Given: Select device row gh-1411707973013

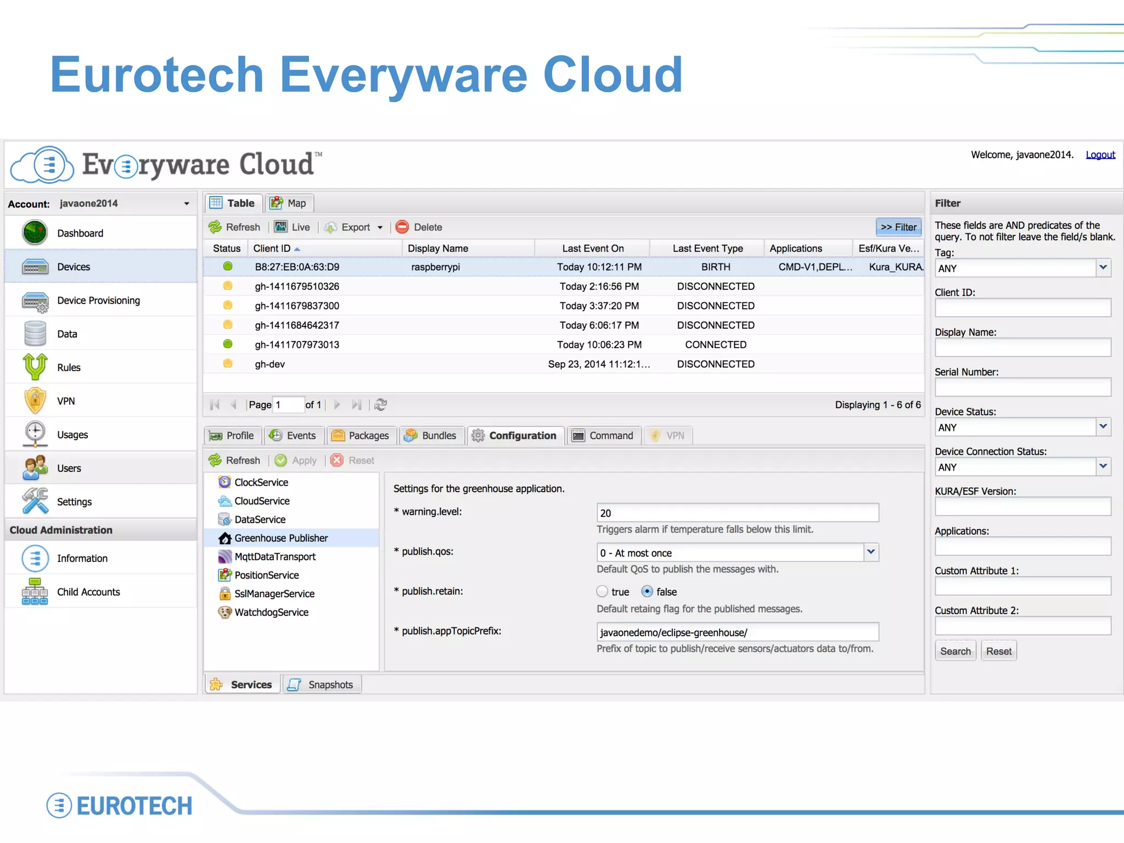Looking at the screenshot, I should [564, 345].
